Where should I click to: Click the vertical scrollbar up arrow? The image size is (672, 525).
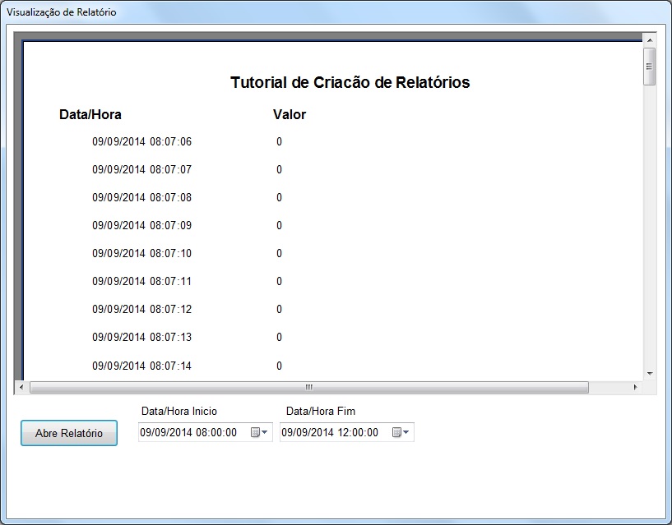650,39
